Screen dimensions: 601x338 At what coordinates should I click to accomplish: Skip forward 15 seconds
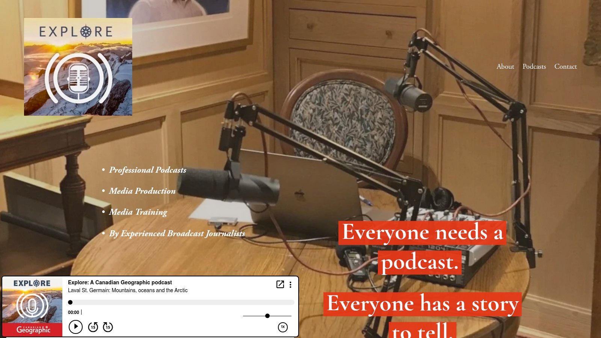[x=108, y=327]
